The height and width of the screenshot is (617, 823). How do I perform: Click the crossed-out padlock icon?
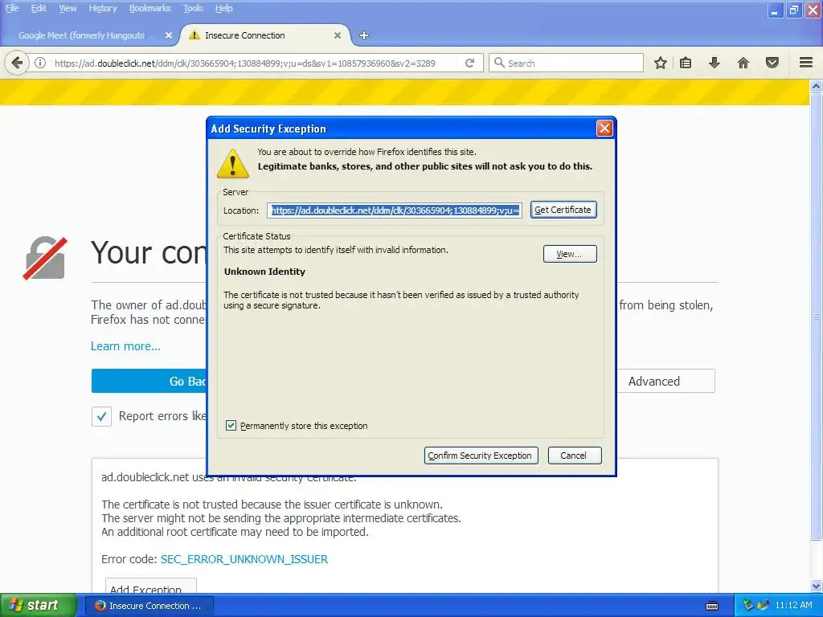click(45, 258)
